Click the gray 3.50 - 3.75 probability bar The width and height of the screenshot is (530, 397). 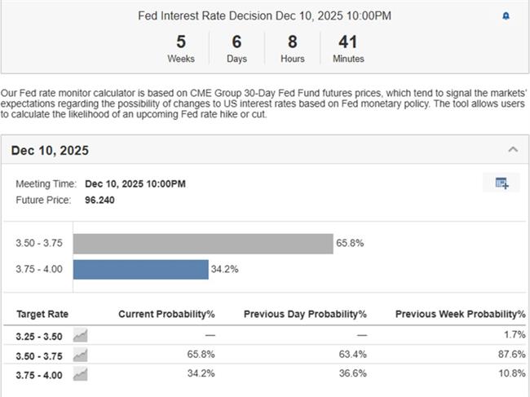point(203,243)
